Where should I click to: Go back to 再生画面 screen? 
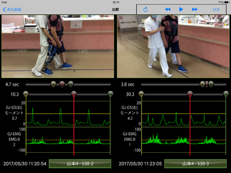click(12, 9)
